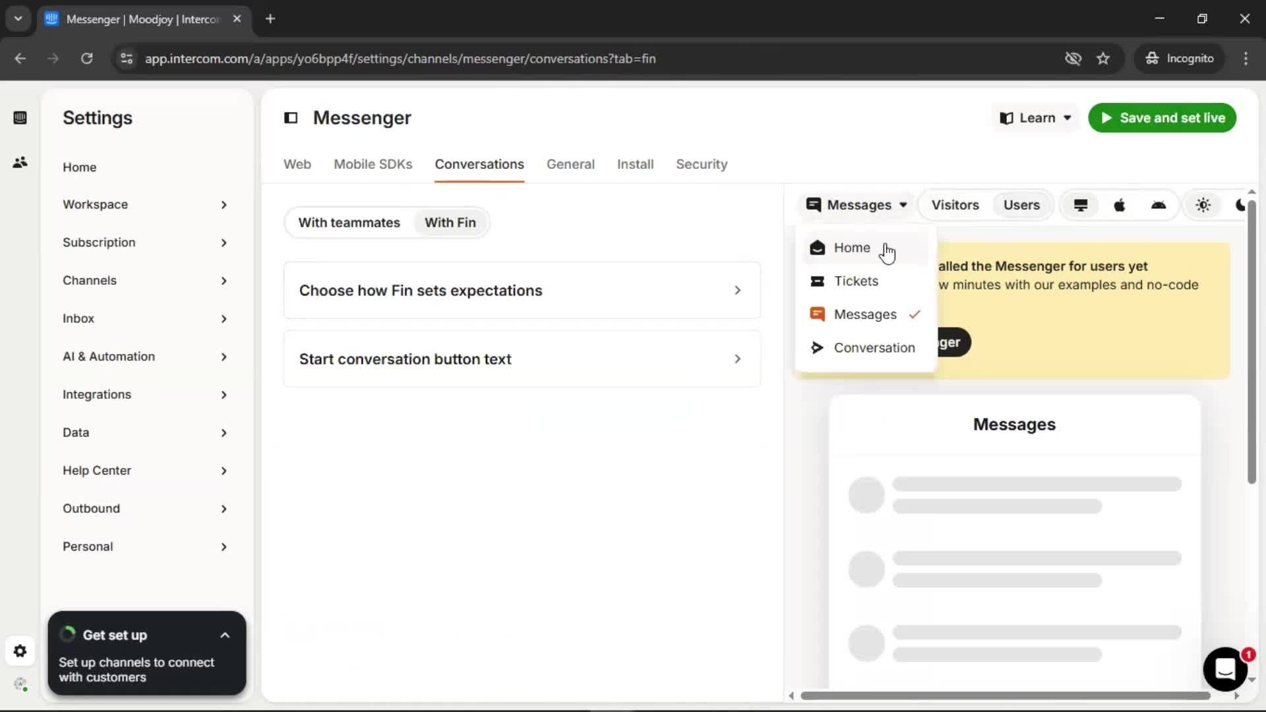Image resolution: width=1266 pixels, height=712 pixels.
Task: Switch to the Conversations tab
Action: click(479, 164)
